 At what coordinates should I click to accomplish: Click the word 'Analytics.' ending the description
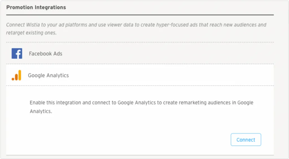click(x=41, y=111)
